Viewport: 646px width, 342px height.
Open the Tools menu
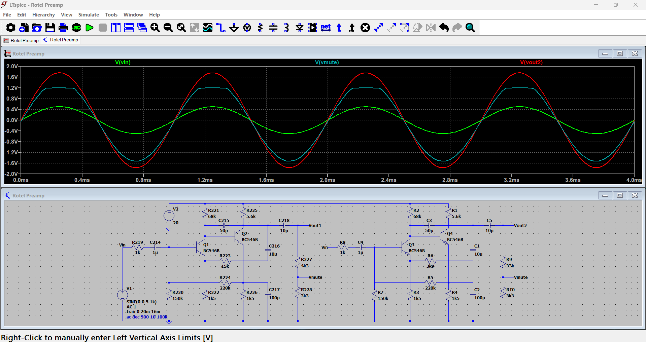[x=111, y=15]
